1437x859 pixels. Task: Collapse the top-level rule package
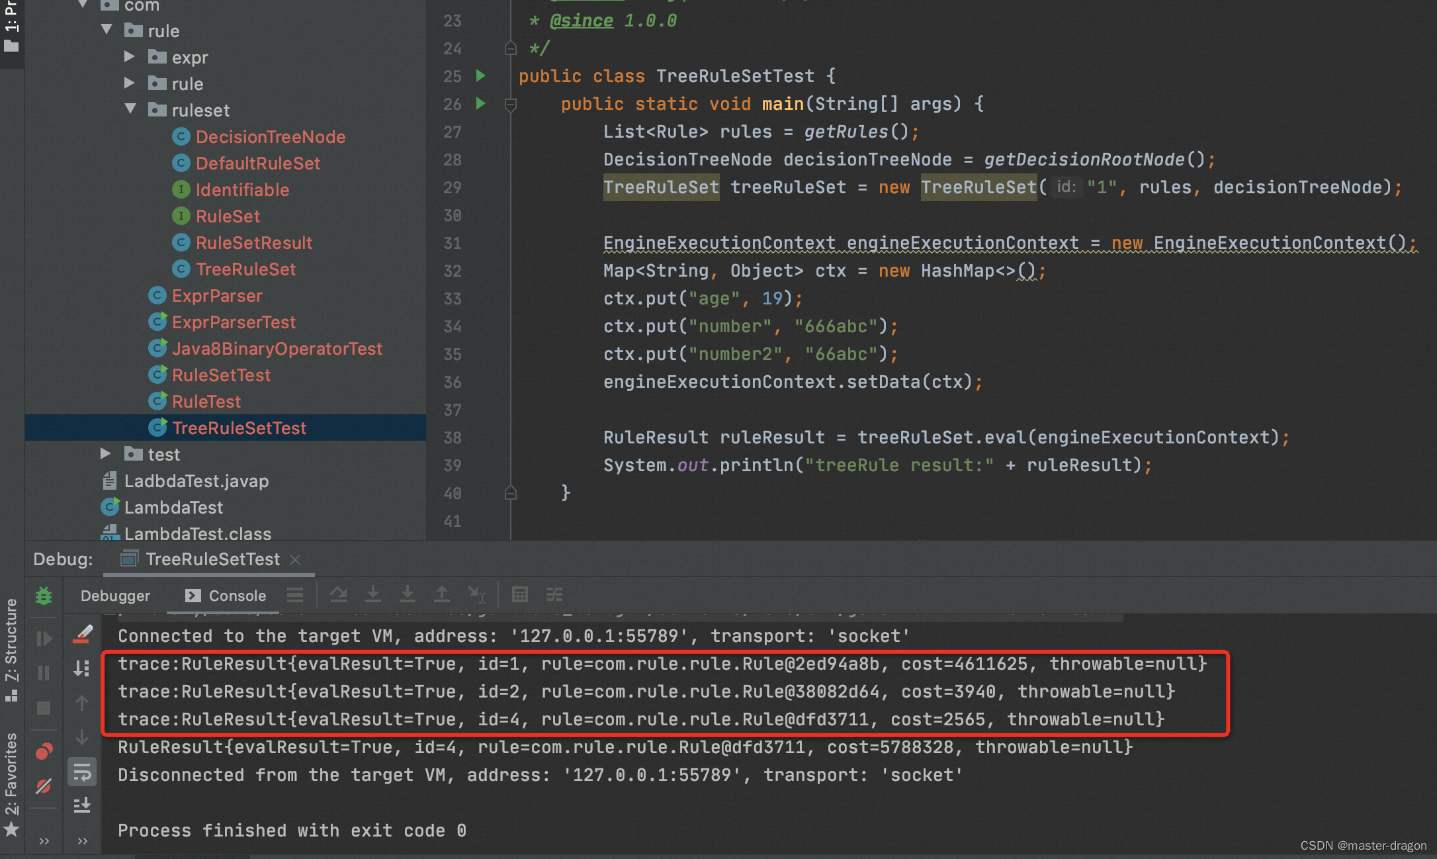(107, 30)
